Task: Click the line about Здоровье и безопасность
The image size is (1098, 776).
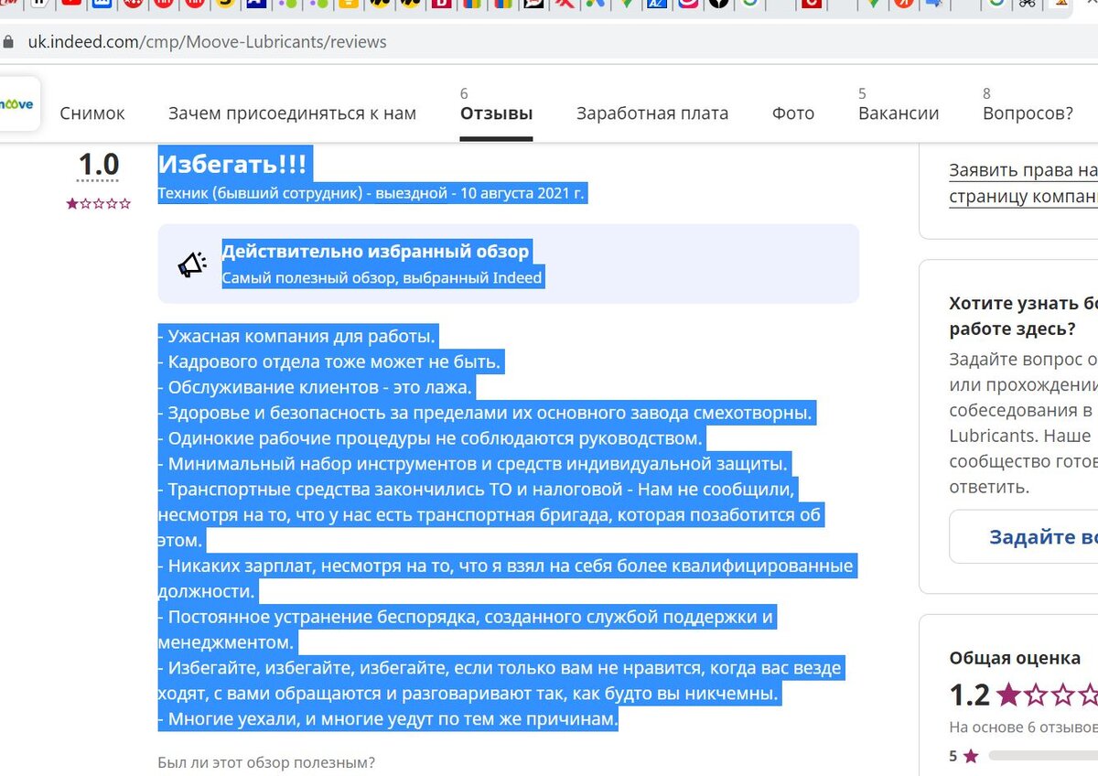Action: pos(487,413)
